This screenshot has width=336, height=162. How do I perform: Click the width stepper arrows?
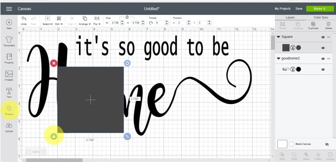tap(122, 23)
